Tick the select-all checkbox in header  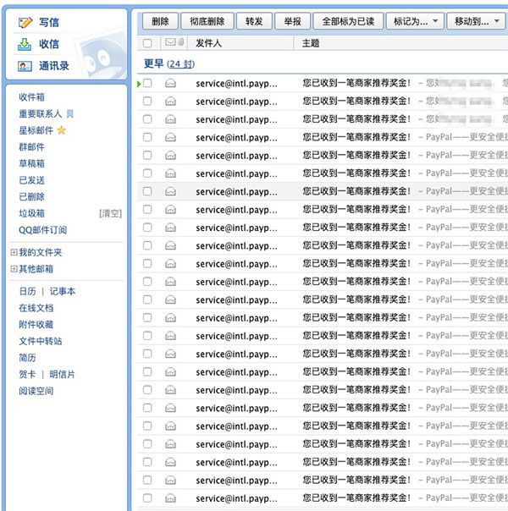(x=147, y=43)
